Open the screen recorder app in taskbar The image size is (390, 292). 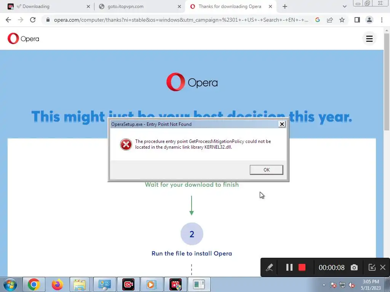pos(128,284)
